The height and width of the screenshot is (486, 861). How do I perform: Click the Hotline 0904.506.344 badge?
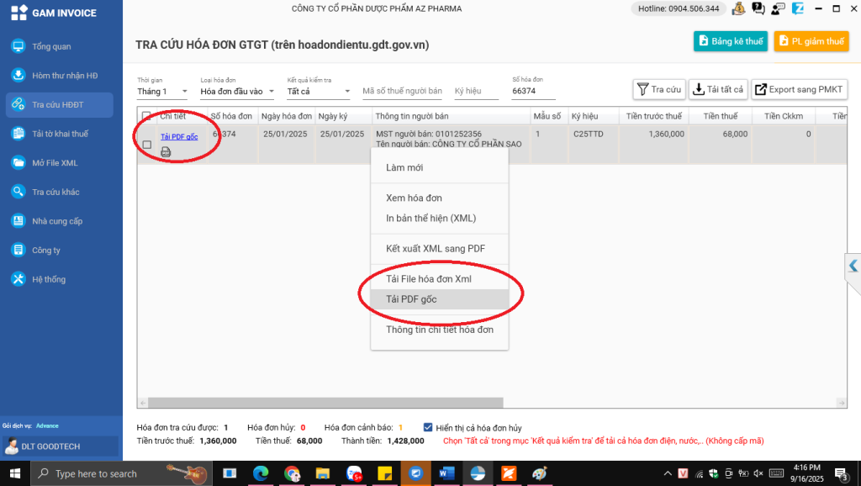point(679,8)
